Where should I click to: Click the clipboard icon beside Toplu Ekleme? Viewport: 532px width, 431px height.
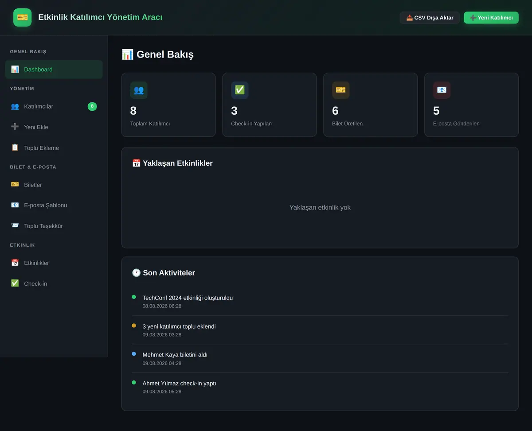click(x=15, y=148)
